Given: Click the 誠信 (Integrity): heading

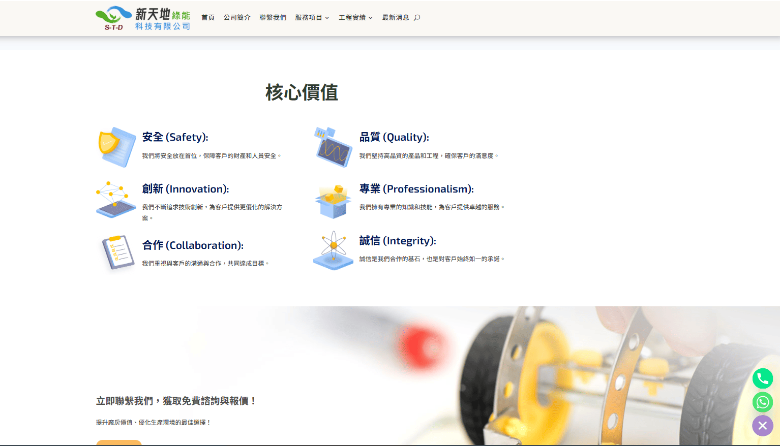Looking at the screenshot, I should (398, 241).
